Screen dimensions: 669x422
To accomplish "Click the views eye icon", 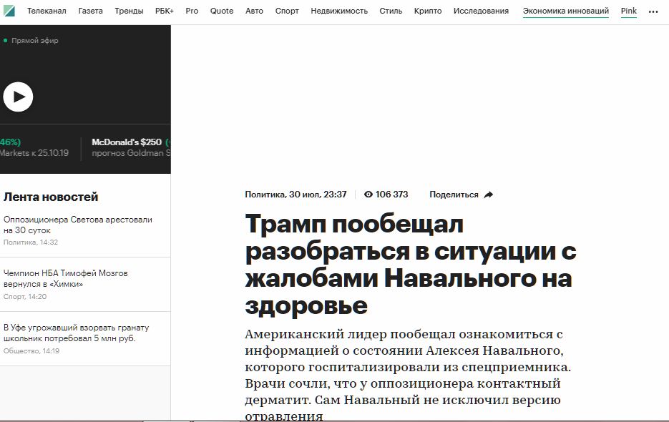I will [x=368, y=195].
